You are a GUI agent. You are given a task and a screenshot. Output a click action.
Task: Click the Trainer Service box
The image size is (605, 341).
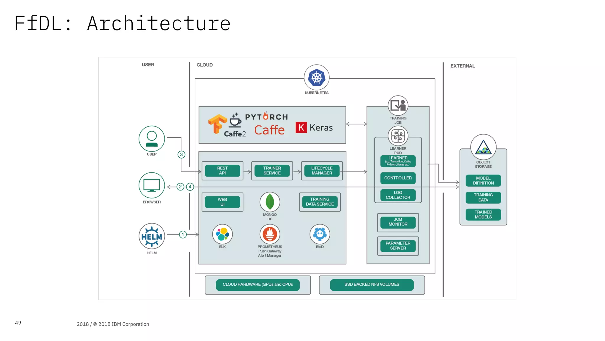[272, 171]
